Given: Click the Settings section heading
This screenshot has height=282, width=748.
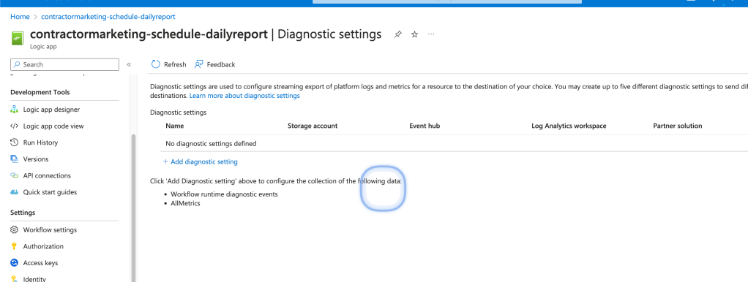Looking at the screenshot, I should point(23,213).
